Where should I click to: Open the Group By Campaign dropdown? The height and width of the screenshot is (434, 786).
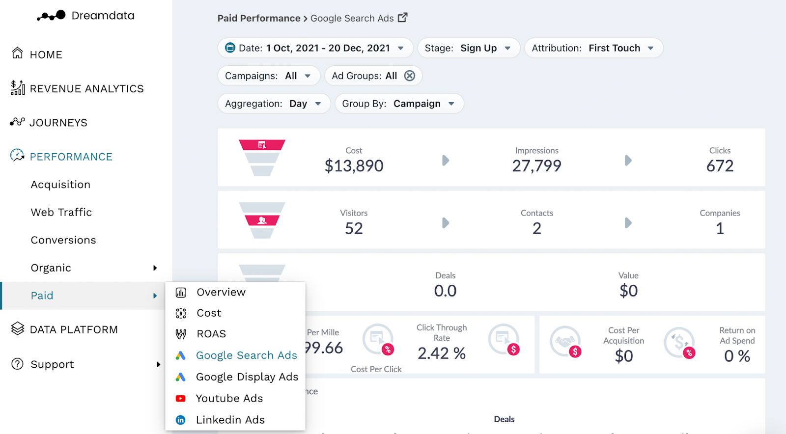399,104
